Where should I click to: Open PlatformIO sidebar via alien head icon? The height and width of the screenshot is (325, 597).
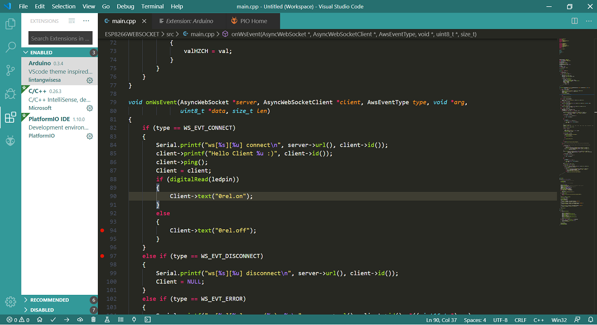coord(10,141)
